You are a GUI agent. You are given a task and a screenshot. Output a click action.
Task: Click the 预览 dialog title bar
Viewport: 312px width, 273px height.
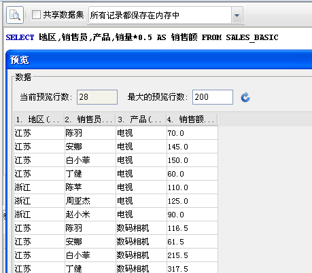tap(158, 60)
